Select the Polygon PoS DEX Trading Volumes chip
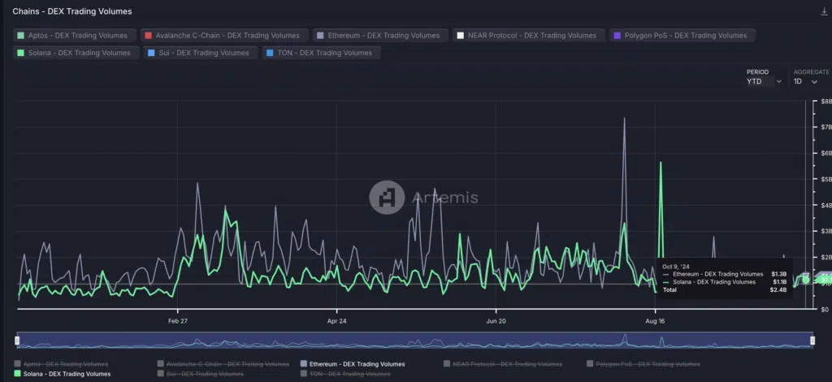The image size is (832, 382). coord(682,36)
